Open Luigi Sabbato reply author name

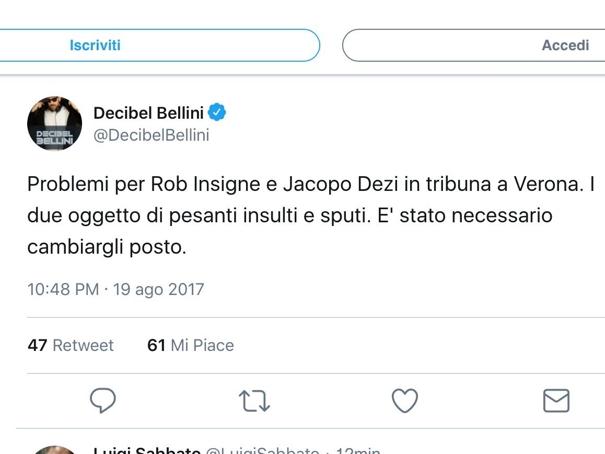click(147, 450)
